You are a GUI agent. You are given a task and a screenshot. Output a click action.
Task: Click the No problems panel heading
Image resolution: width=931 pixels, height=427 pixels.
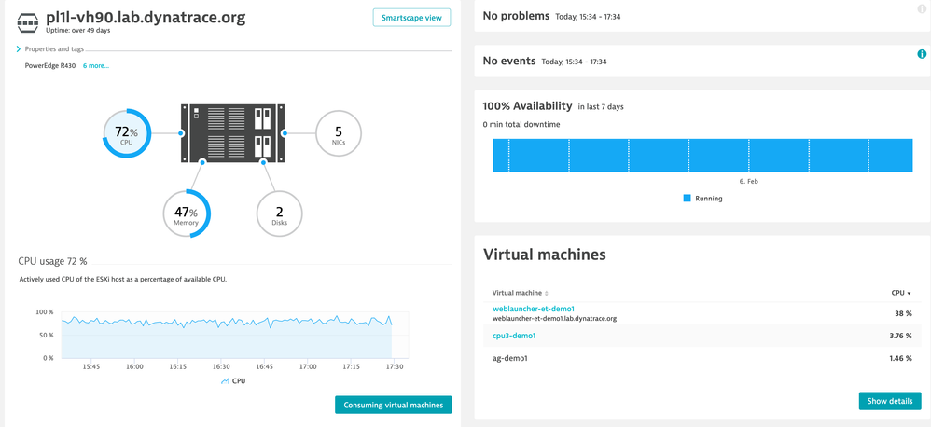pos(516,16)
